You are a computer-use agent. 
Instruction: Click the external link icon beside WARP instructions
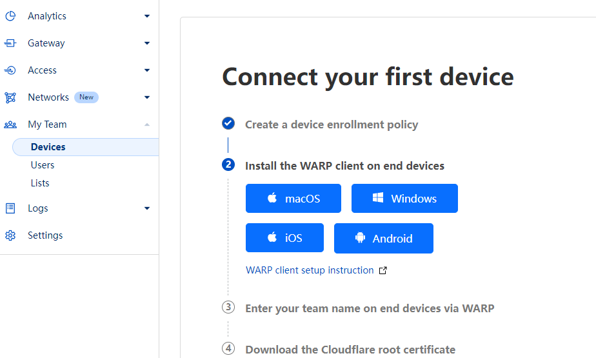pos(382,271)
